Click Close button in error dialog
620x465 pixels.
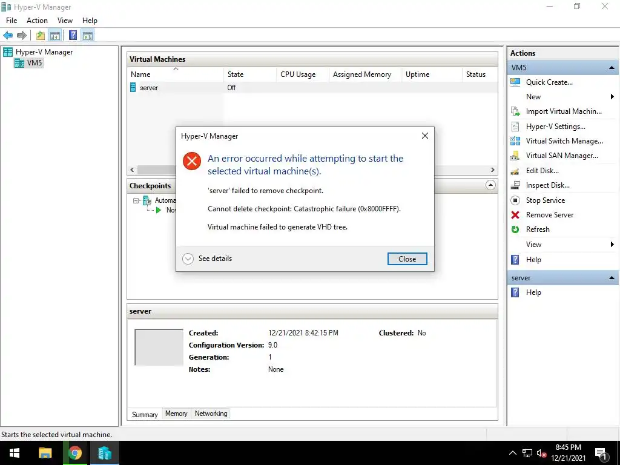407,259
